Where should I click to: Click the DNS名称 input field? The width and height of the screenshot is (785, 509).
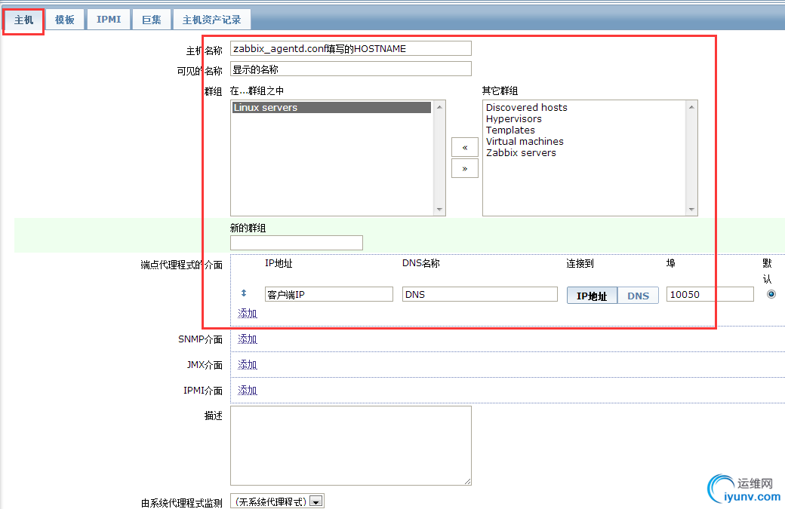click(479, 295)
